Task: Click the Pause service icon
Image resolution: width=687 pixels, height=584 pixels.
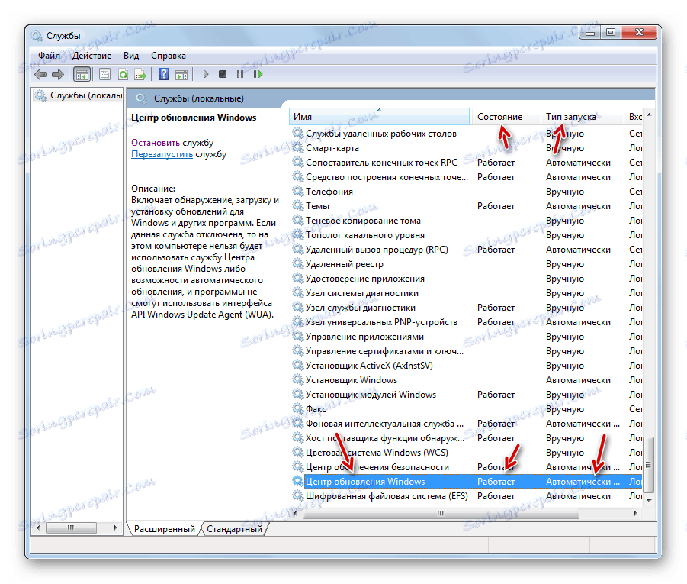Action: pos(240,74)
